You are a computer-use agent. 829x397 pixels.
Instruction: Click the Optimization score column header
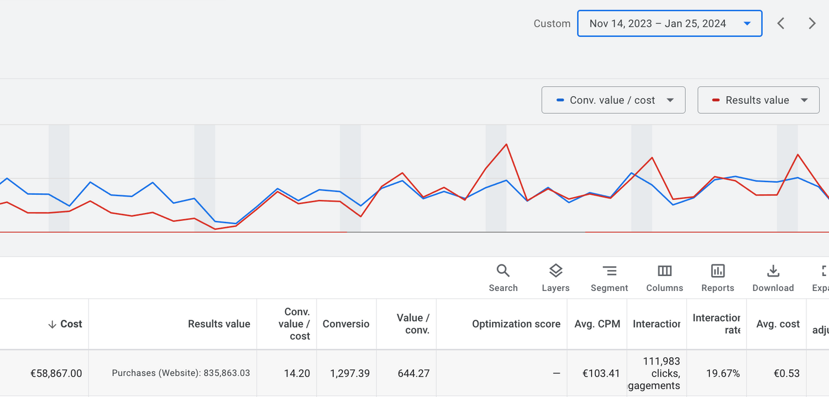tap(516, 324)
